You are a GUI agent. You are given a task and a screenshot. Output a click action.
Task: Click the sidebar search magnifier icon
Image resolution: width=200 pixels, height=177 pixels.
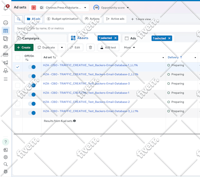point(5,164)
